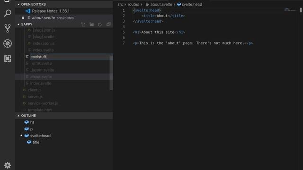
Task: Open the Source Control view
Action: (x=8, y=28)
